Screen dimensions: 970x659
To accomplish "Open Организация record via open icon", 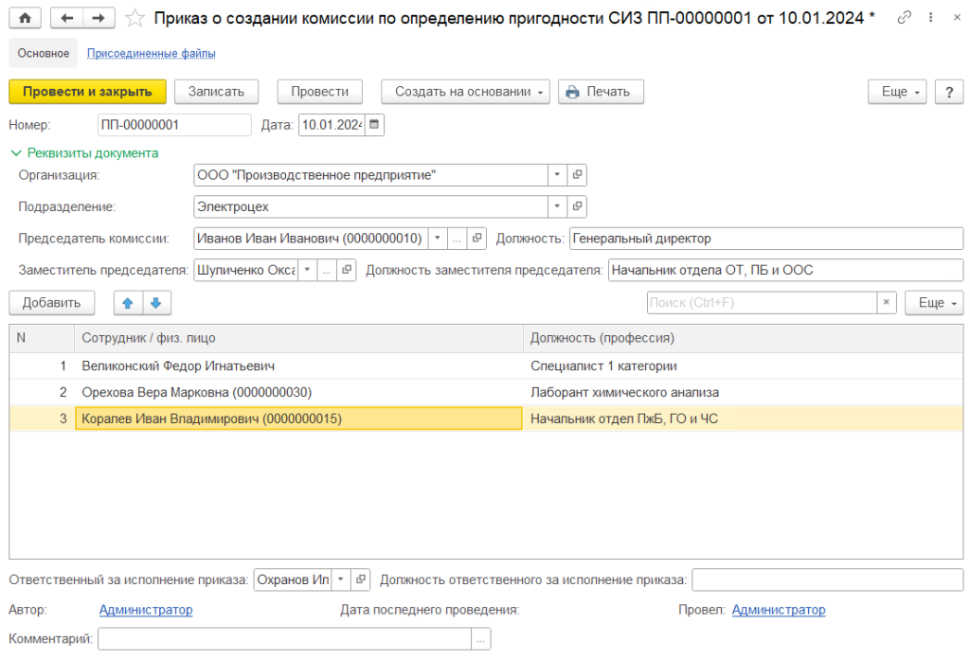I will 577,175.
